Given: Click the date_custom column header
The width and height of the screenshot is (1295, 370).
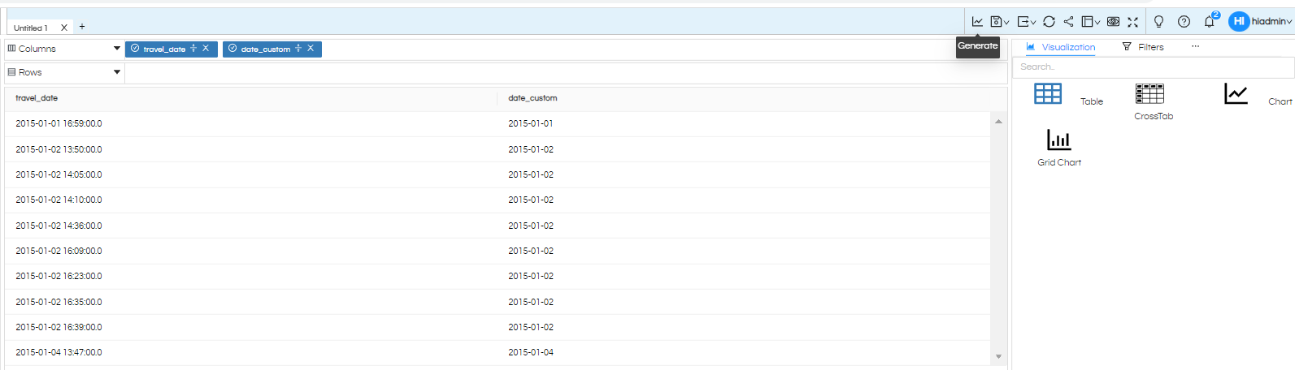Looking at the screenshot, I should (532, 98).
